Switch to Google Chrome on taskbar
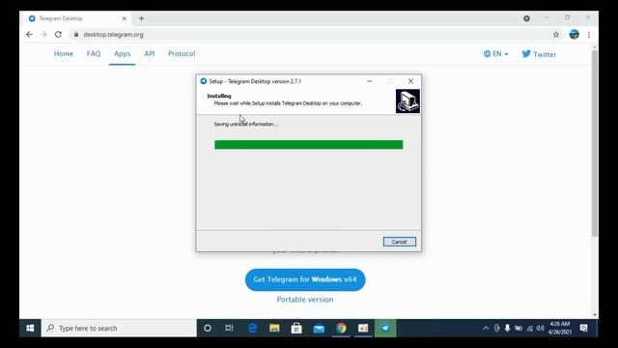 (341, 328)
